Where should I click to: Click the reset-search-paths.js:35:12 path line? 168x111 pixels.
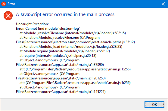click(75, 42)
